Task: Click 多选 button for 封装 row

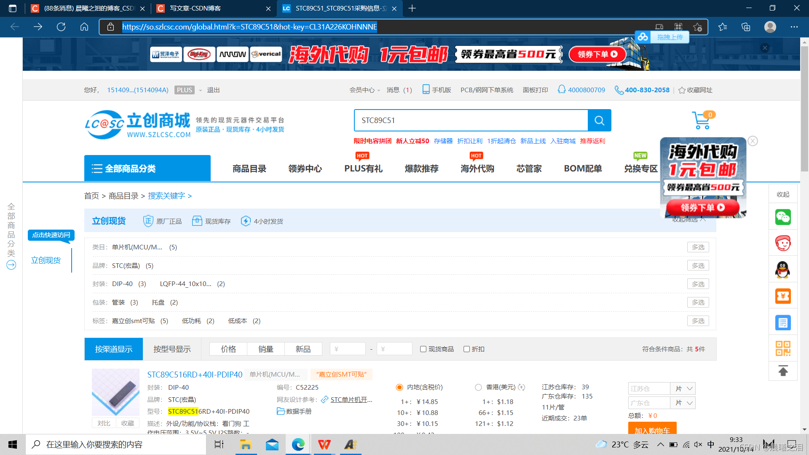Action: coord(698,284)
